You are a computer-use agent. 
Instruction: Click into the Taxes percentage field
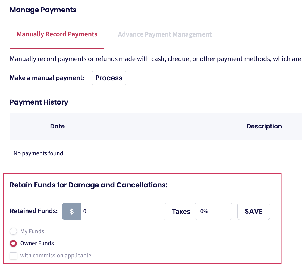coord(213,211)
